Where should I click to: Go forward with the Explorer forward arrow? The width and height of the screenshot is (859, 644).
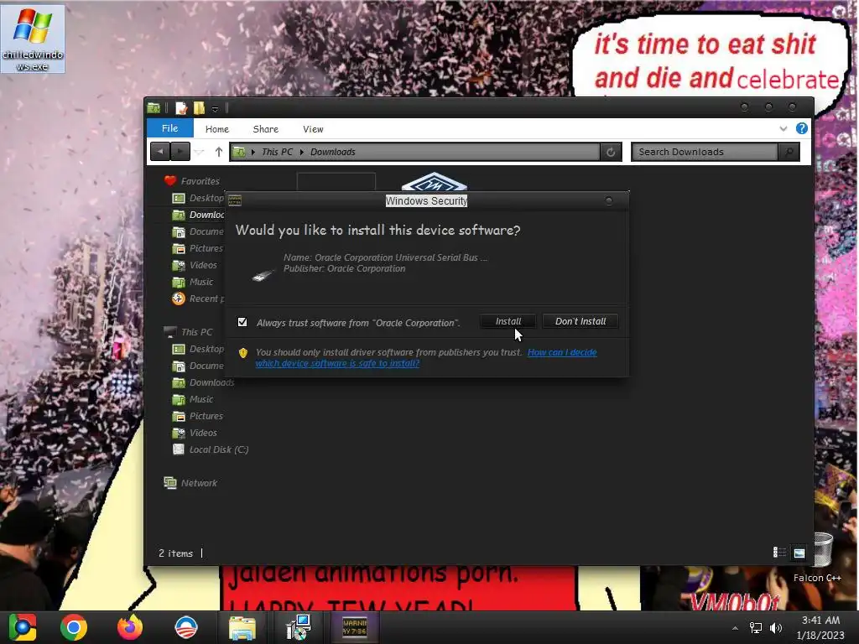pos(180,152)
